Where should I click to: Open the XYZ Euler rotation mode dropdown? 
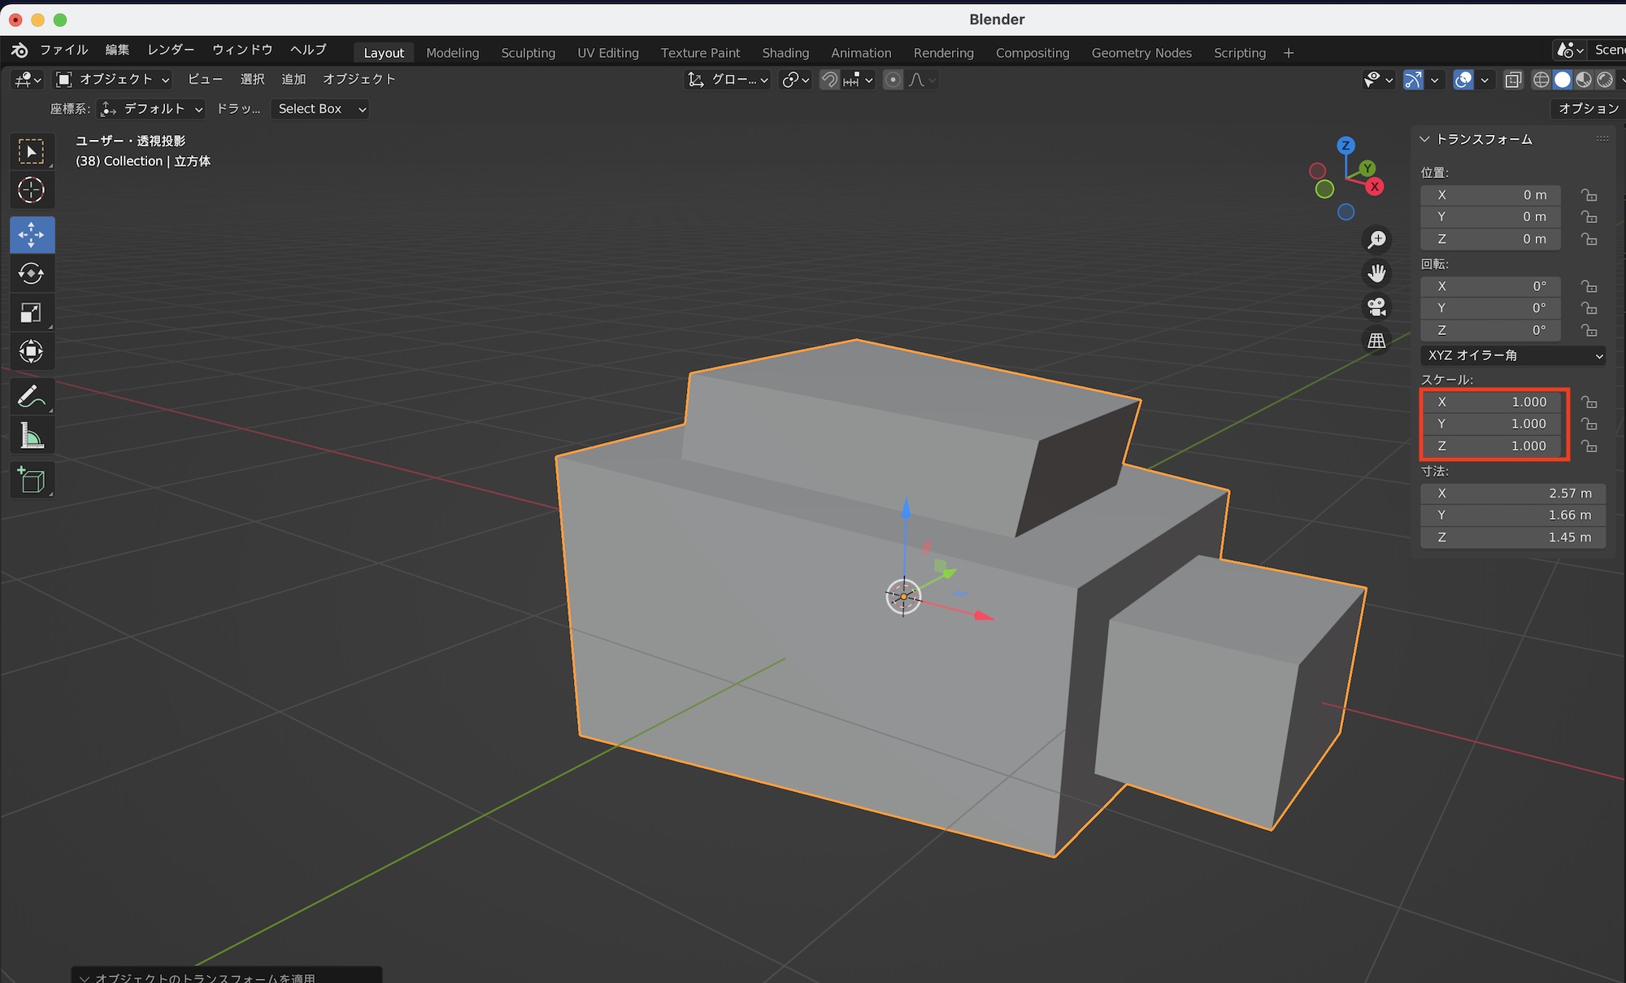tap(1512, 355)
